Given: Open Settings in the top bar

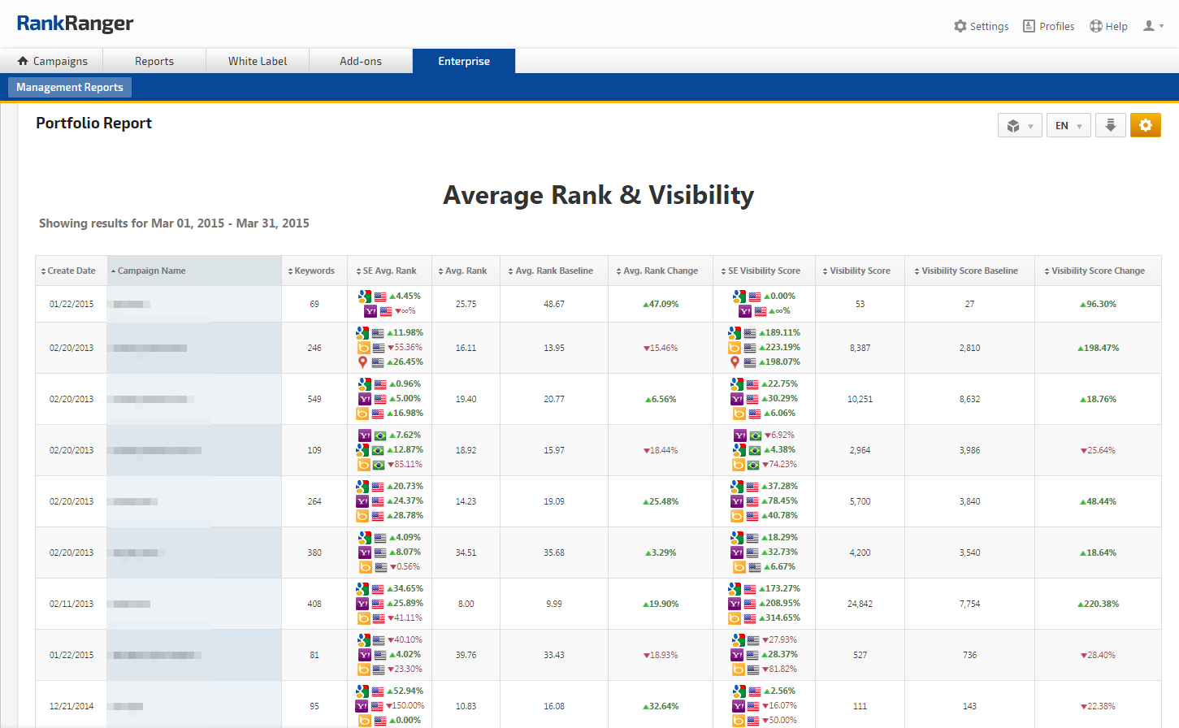Looking at the screenshot, I should [981, 26].
